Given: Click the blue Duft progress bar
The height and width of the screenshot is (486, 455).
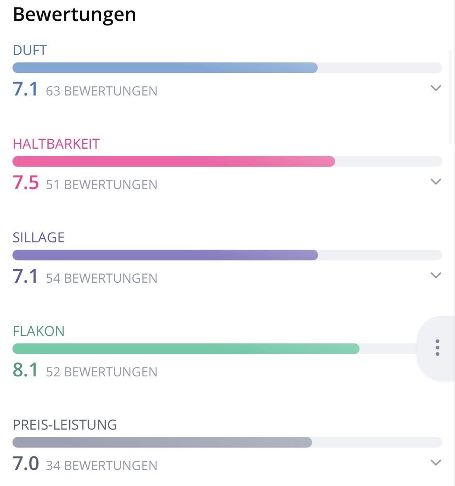Looking at the screenshot, I should (227, 68).
